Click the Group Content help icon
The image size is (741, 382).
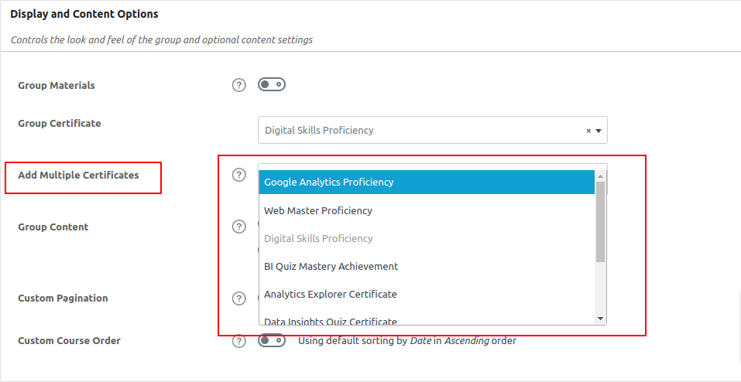tap(238, 227)
